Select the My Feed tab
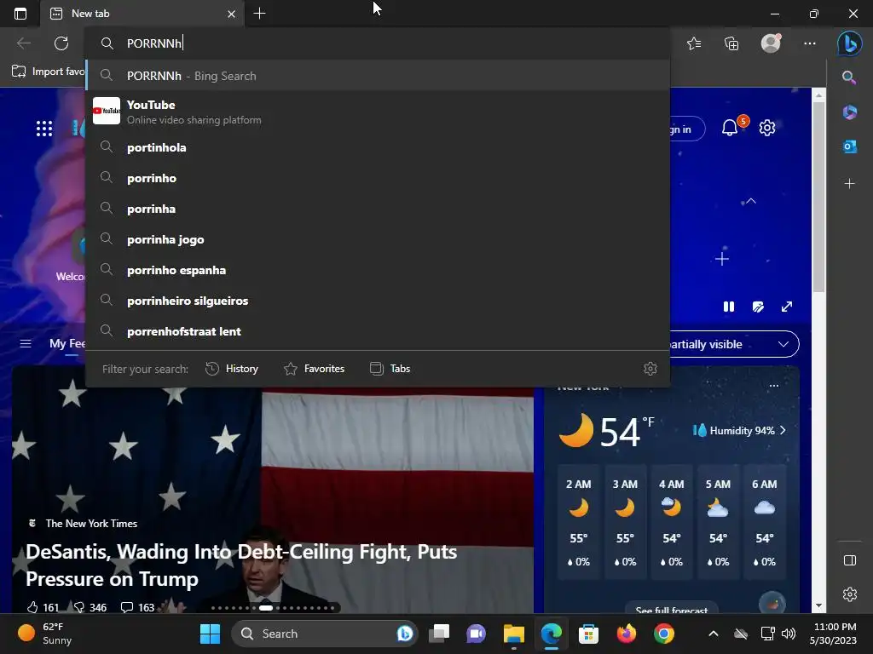The height and width of the screenshot is (654, 873). coord(67,344)
